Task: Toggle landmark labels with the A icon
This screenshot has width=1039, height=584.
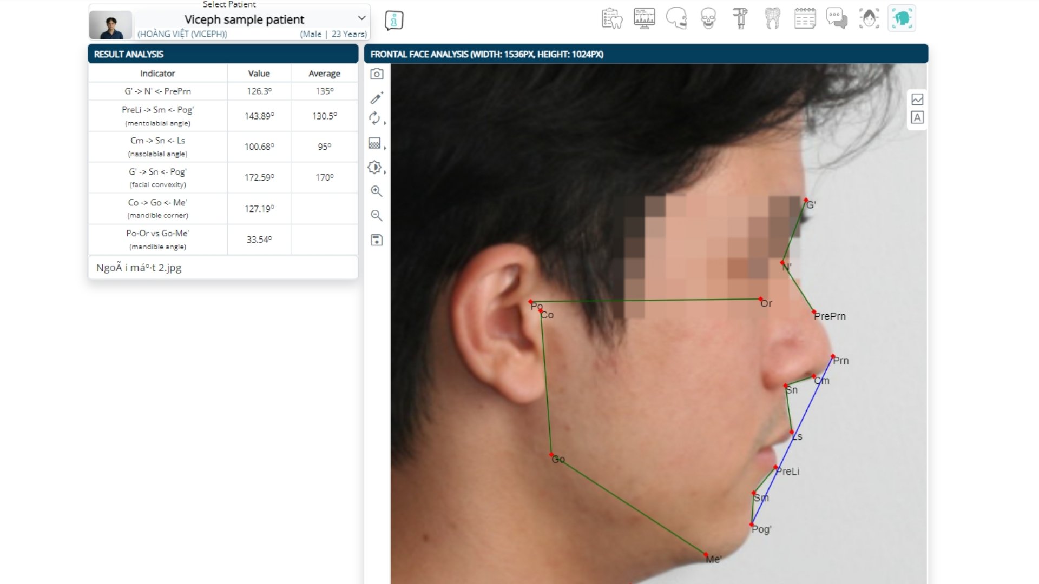Action: [917, 117]
